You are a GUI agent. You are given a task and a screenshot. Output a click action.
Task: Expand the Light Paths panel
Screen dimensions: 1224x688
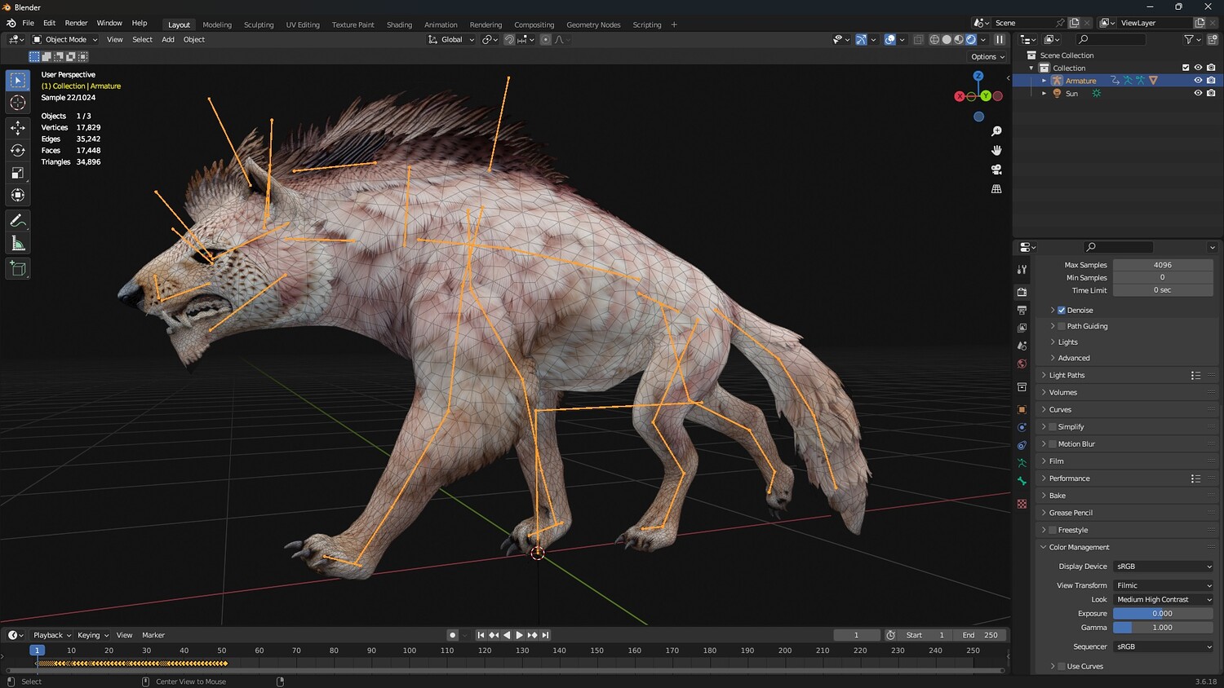[1067, 376]
